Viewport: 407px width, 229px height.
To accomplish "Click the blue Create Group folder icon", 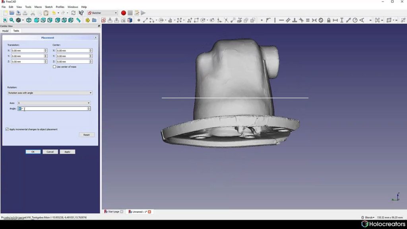I will pos(94,20).
